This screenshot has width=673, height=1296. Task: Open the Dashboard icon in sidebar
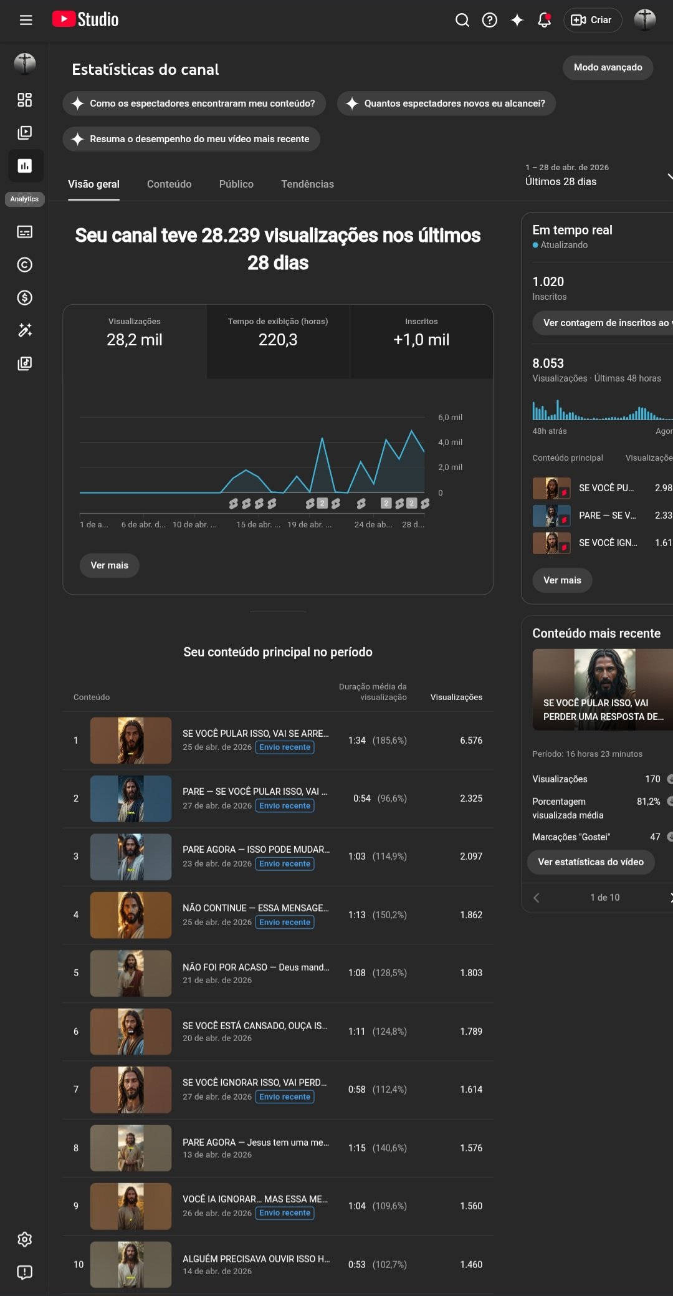pos(25,100)
